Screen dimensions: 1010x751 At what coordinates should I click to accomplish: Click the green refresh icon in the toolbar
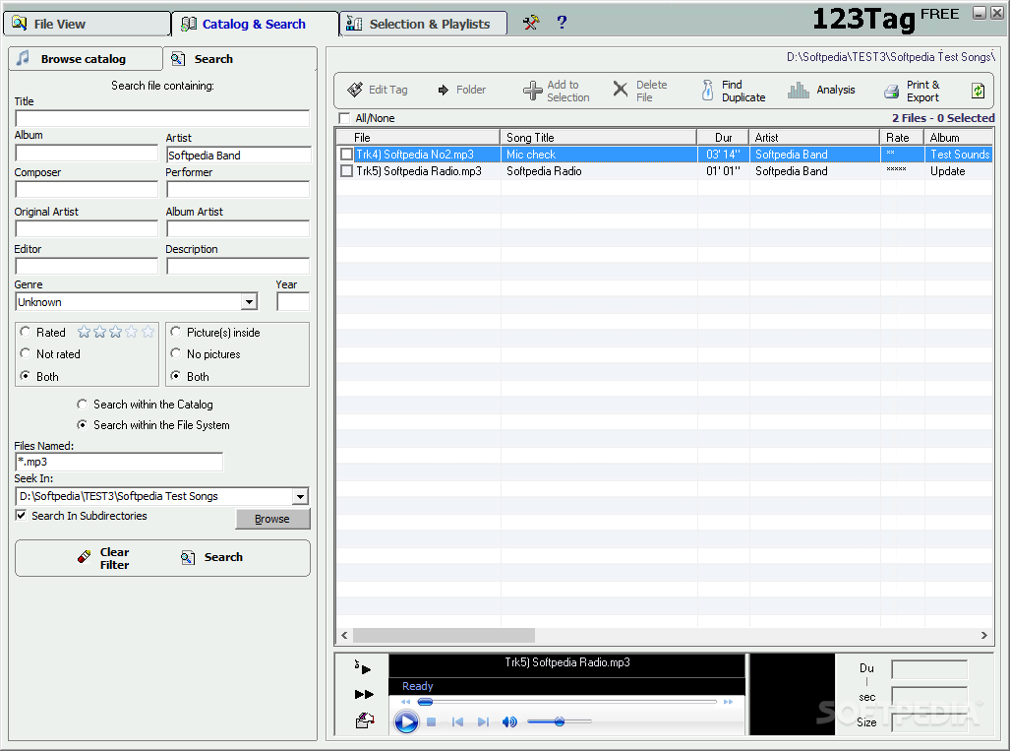(x=978, y=91)
